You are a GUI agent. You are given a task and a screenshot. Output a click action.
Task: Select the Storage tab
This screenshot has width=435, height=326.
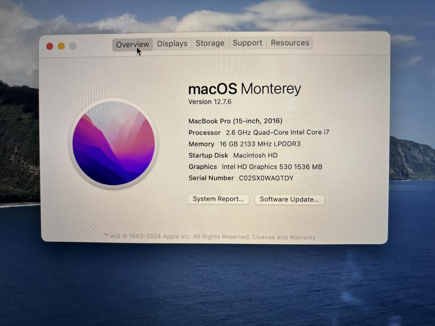[210, 43]
